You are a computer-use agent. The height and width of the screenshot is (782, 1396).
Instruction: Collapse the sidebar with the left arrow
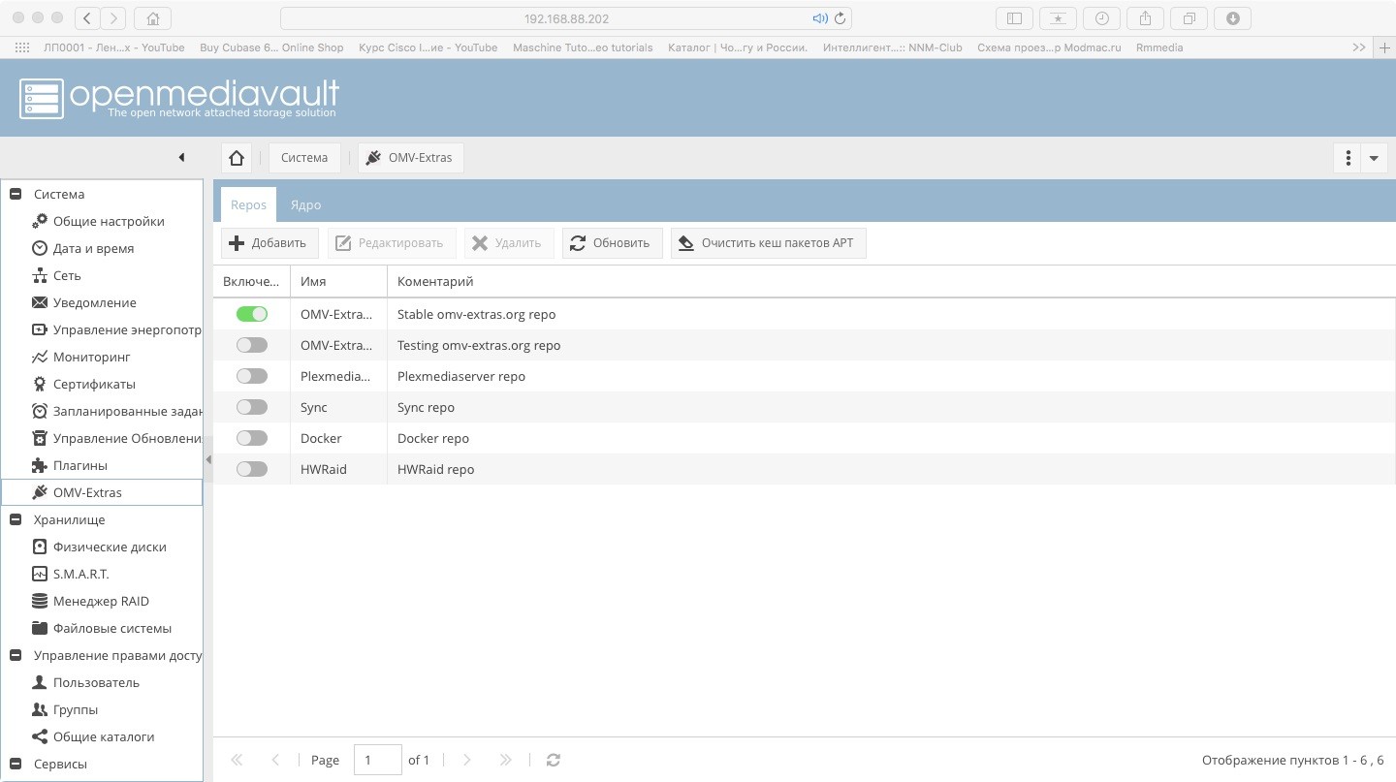point(181,157)
